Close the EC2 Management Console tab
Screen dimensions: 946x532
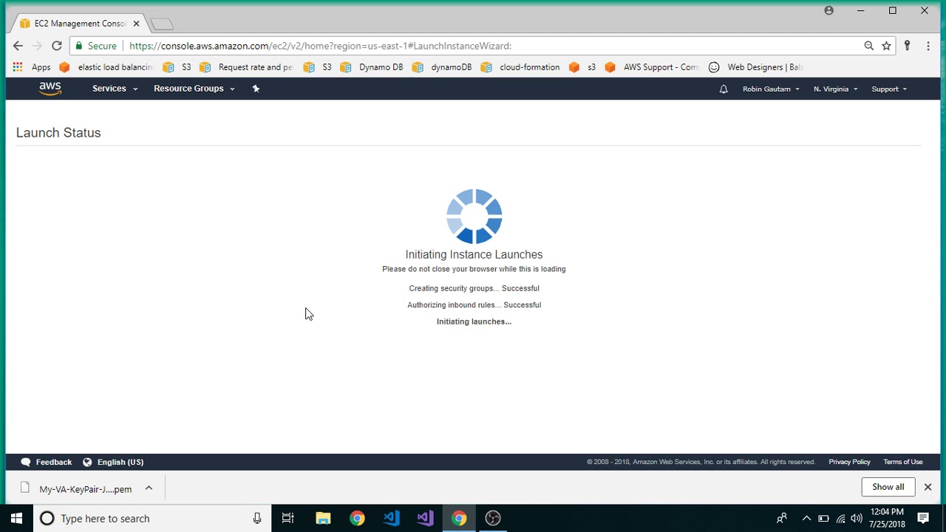[136, 24]
